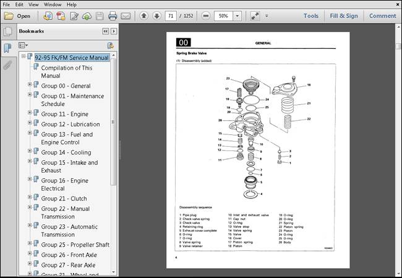Click the Open folder icon
Viewport: 402px width, 278px height.
tap(9, 16)
